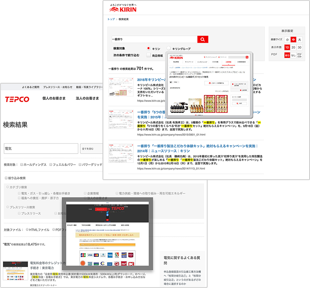Open thumbnail of the 2016年キリンビール result

[121, 87]
